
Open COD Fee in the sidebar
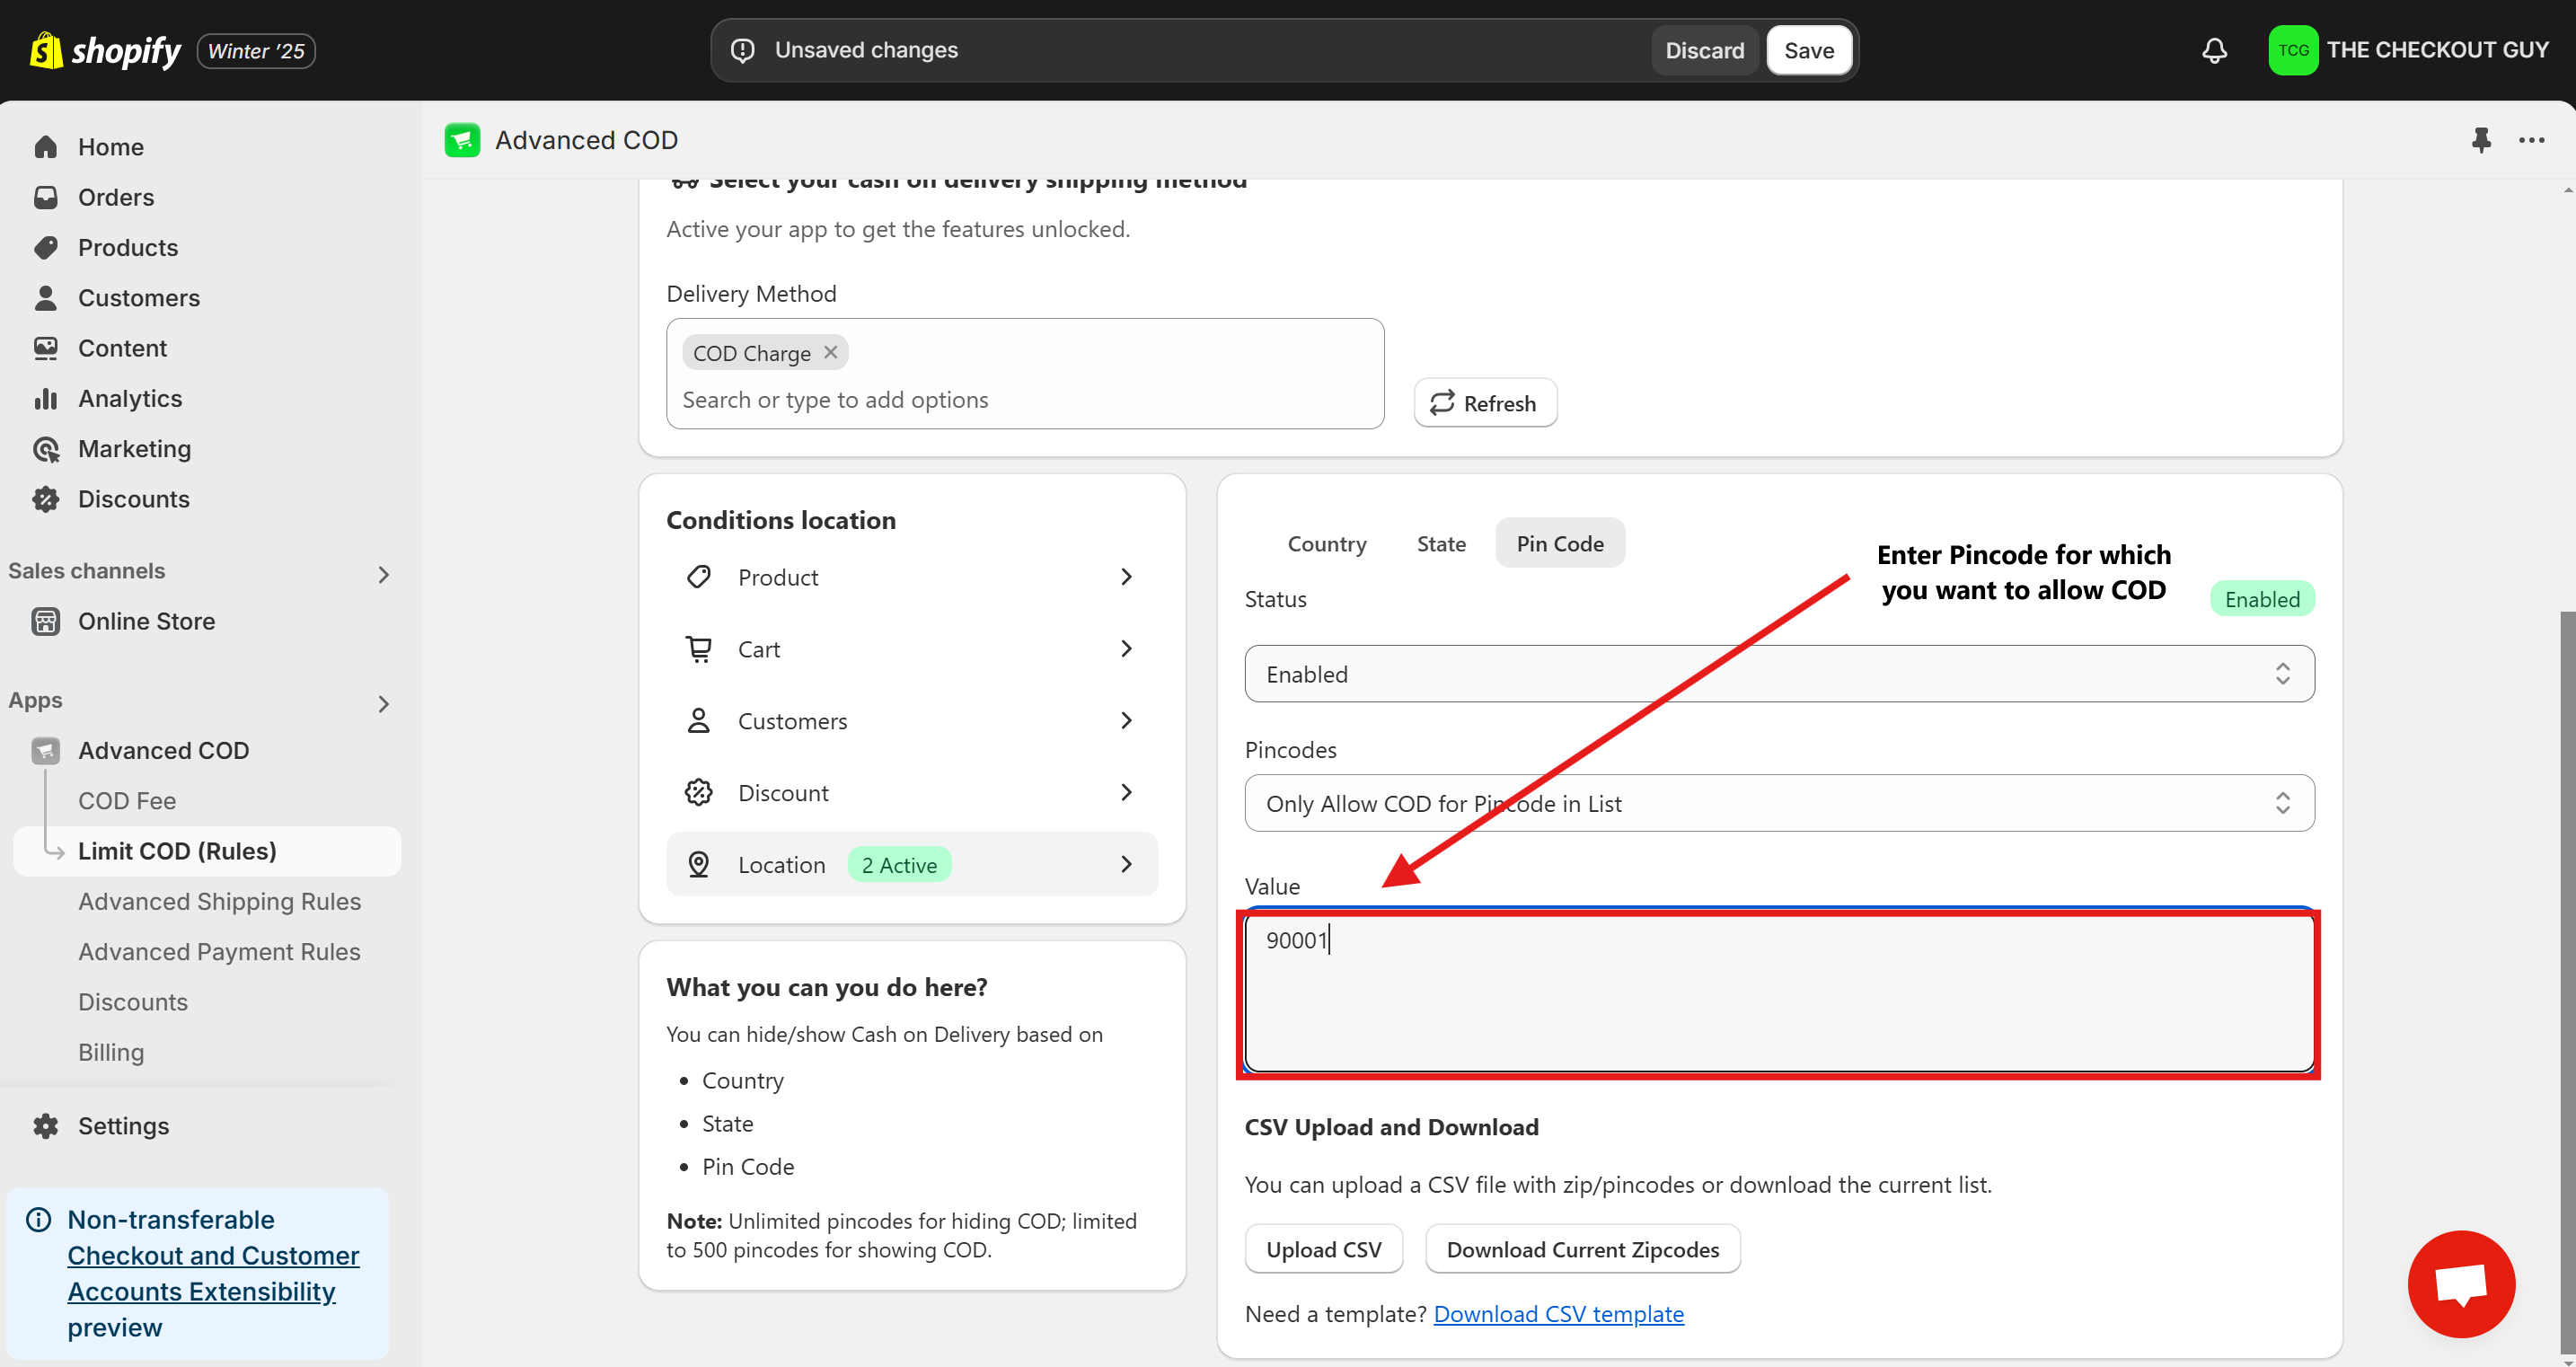[x=127, y=801]
